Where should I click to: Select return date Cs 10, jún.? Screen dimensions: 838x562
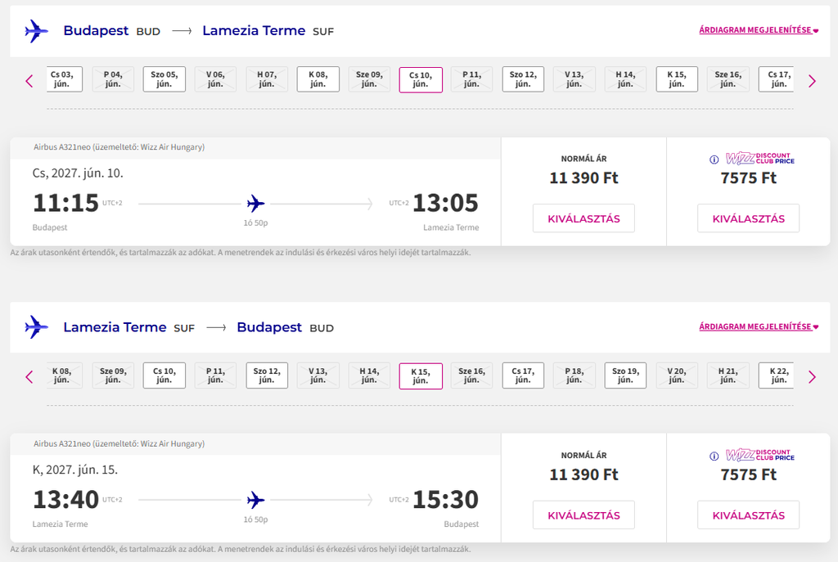click(x=164, y=375)
